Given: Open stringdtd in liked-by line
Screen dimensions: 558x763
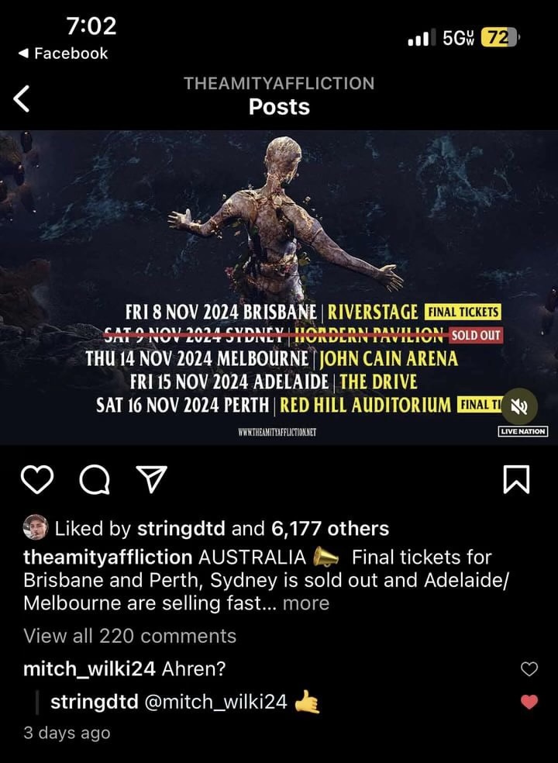Looking at the screenshot, I should (181, 529).
